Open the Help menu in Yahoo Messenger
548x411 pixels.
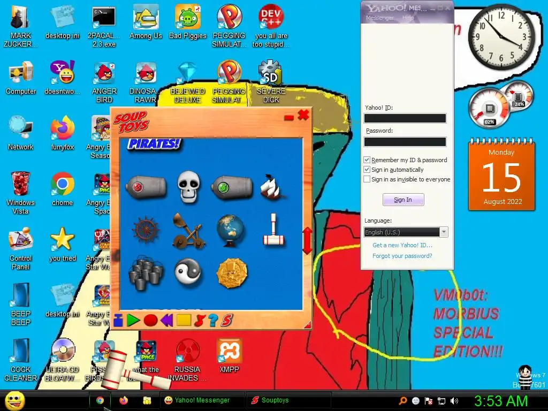click(408, 18)
